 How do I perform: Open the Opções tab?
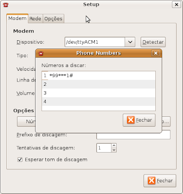54,19
